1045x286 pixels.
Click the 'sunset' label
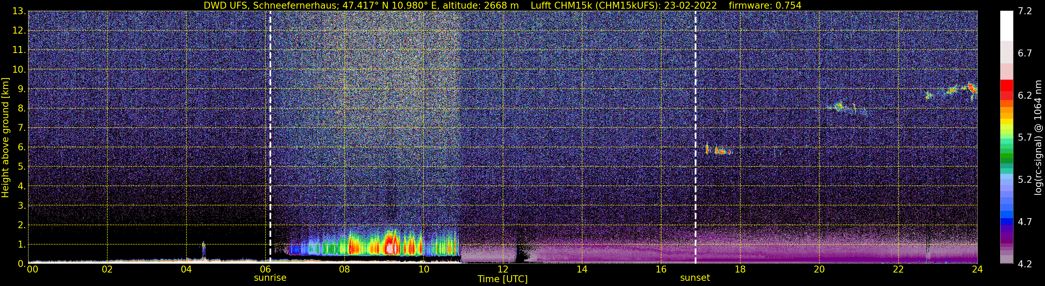695,278
